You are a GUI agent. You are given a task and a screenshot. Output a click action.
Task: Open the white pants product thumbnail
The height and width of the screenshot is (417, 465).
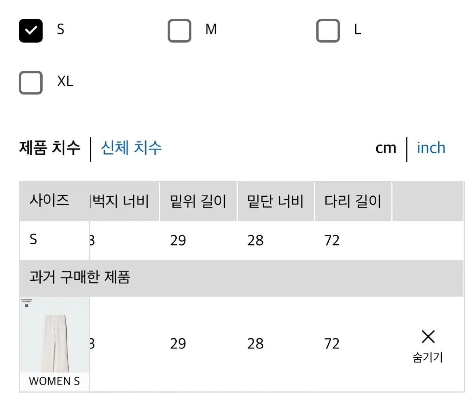(54, 335)
